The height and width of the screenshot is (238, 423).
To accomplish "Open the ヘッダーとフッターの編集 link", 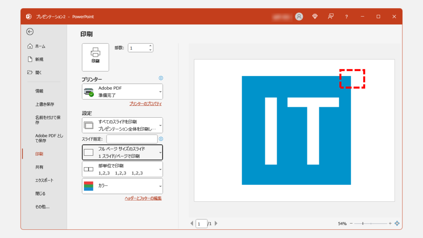I will 143,198.
